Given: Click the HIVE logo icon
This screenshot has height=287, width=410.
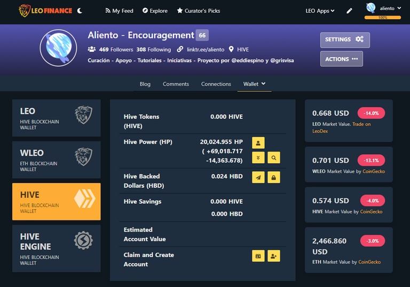Looking at the screenshot, I should tap(85, 198).
